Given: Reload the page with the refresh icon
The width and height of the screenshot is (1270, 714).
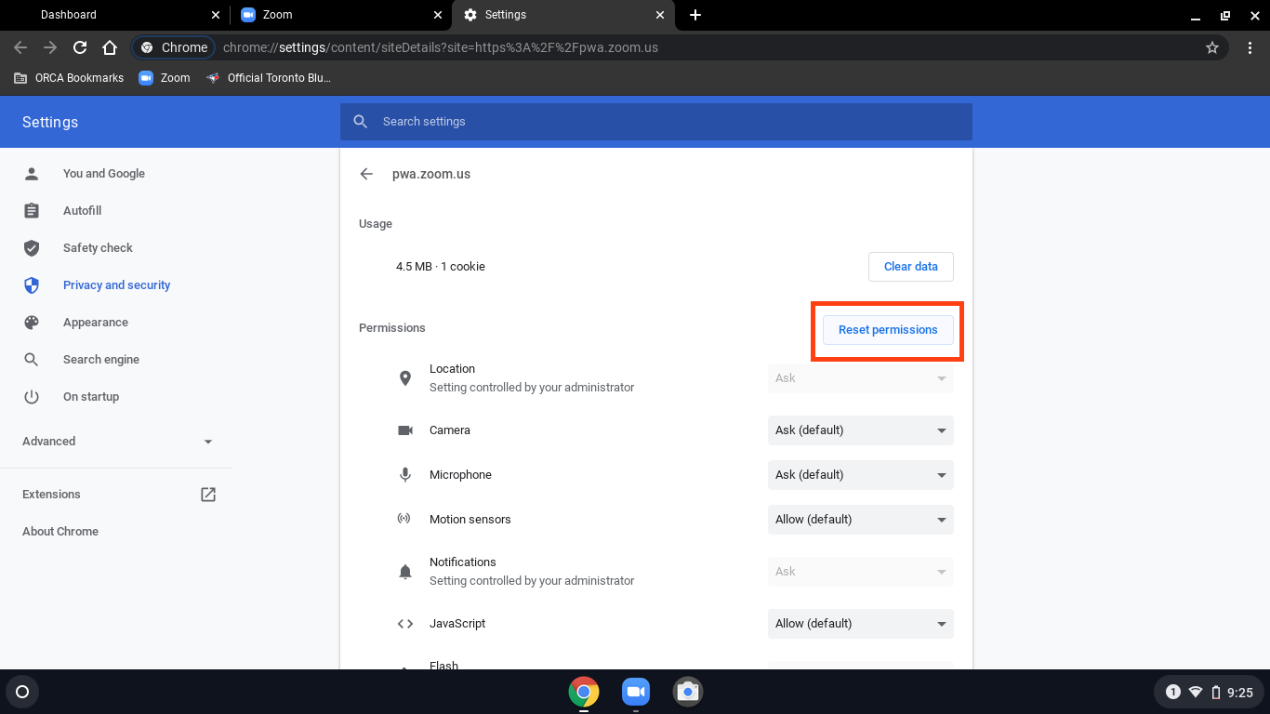Looking at the screenshot, I should tap(80, 47).
